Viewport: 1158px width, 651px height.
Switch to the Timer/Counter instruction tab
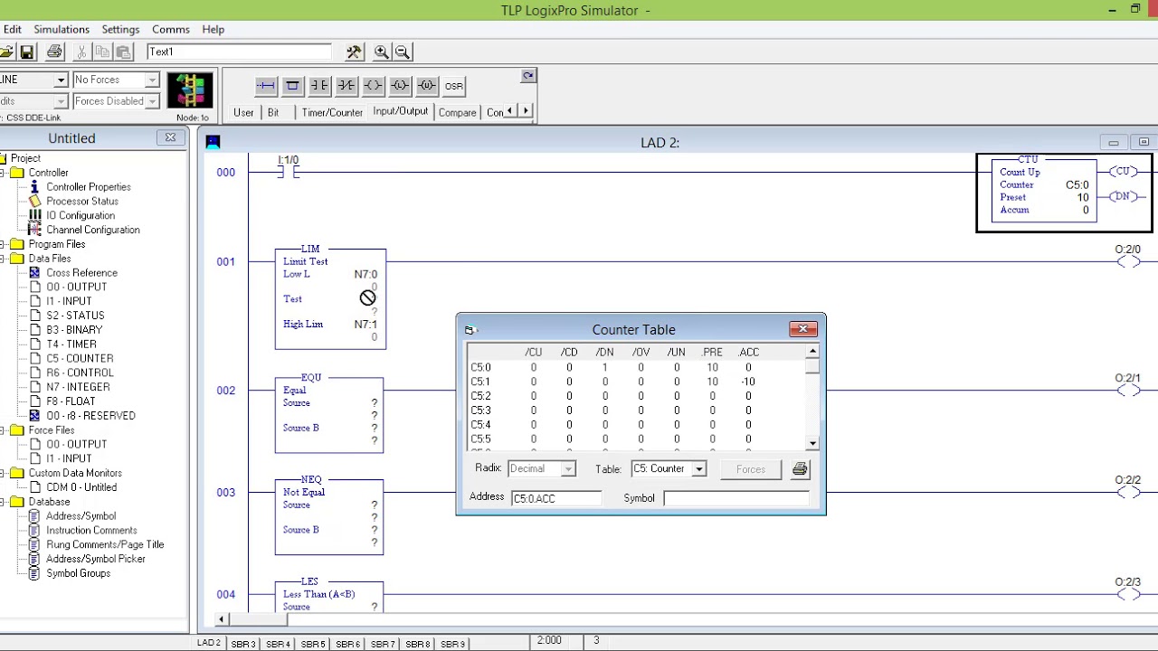pyautogui.click(x=332, y=112)
